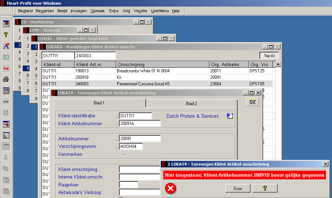The height and width of the screenshot is (198, 332).
Task: Open the Opmaak menu
Action: pyautogui.click(x=98, y=11)
